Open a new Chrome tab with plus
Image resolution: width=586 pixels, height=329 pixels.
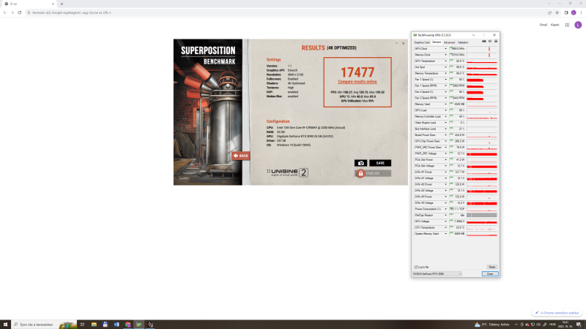[62, 4]
